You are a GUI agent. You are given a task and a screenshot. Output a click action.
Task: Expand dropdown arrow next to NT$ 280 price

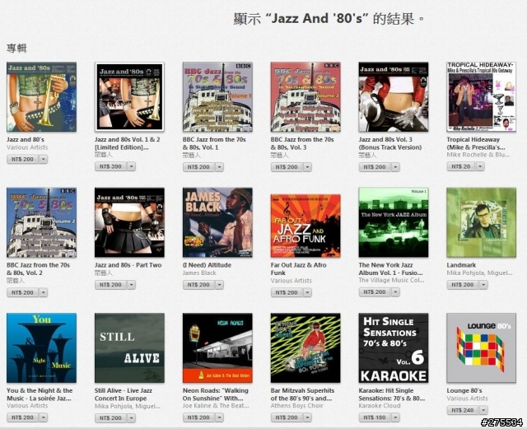[44, 417]
